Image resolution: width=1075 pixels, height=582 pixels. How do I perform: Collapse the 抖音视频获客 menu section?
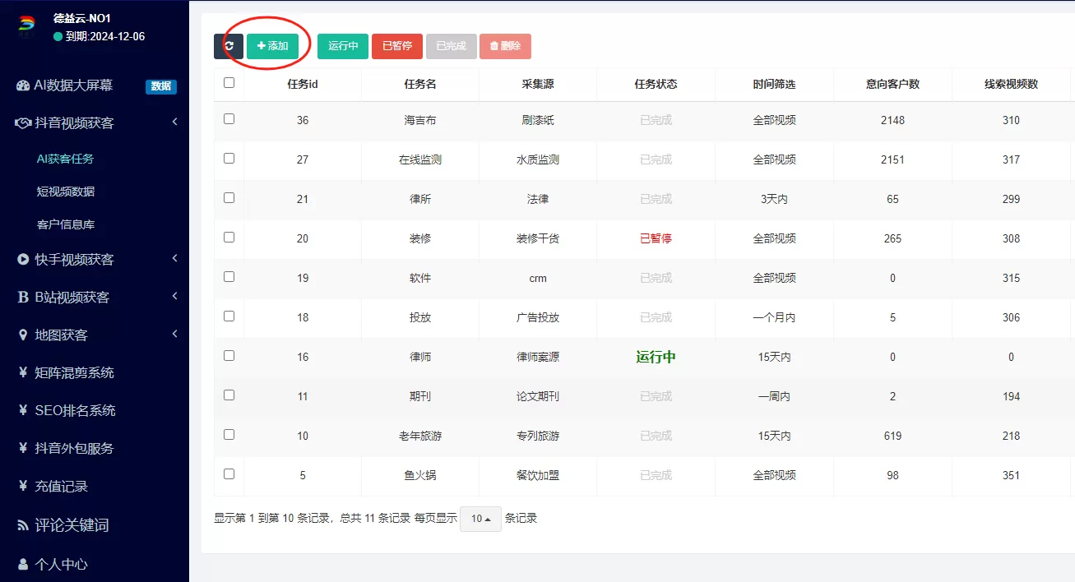(174, 121)
